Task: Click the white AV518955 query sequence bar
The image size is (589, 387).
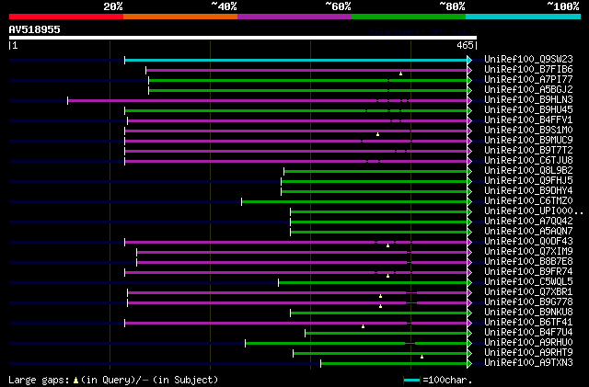Action: (243, 38)
